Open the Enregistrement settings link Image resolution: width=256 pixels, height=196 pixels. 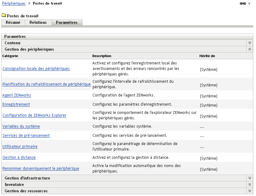16,104
